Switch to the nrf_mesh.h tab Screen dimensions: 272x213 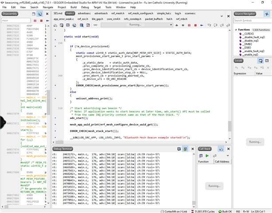(x=118, y=14)
